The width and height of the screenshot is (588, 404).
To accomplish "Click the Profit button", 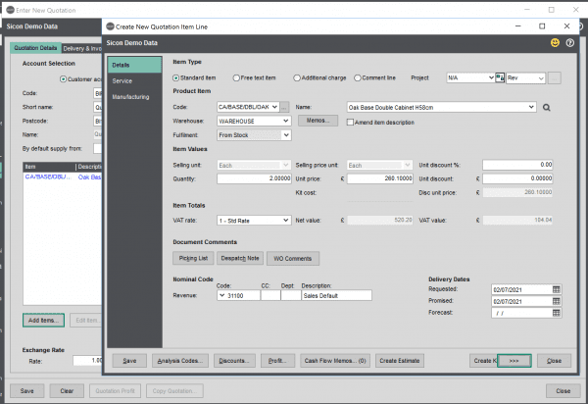I will click(277, 361).
